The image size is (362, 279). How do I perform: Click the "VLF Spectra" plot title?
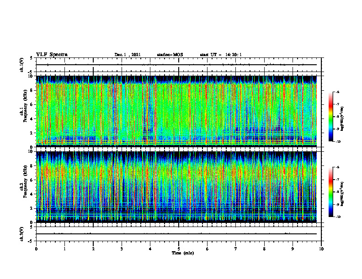(x=52, y=54)
